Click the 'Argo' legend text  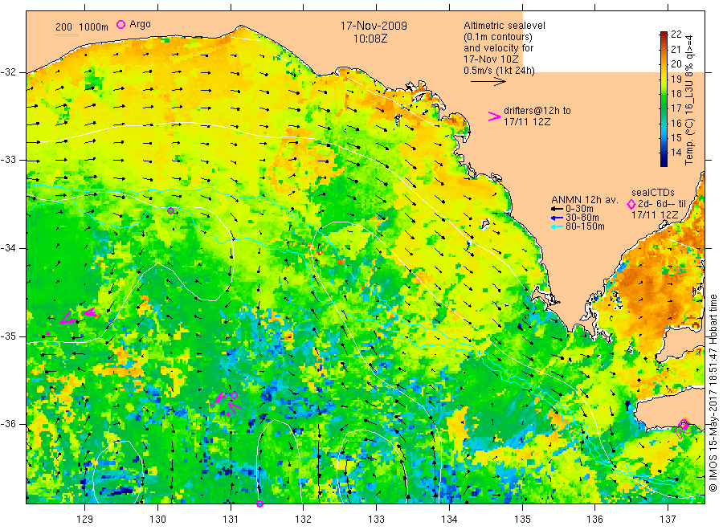tap(140, 24)
